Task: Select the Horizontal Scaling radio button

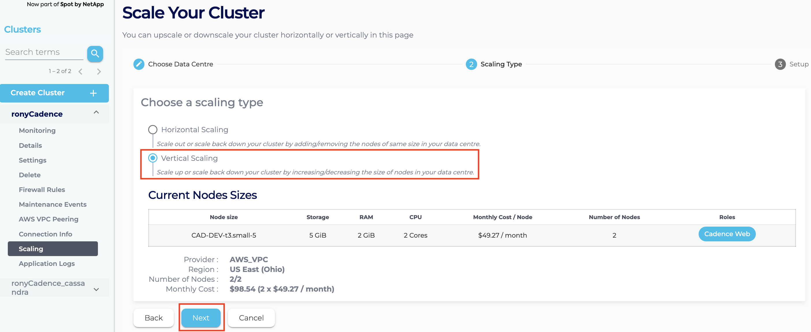Action: [153, 130]
